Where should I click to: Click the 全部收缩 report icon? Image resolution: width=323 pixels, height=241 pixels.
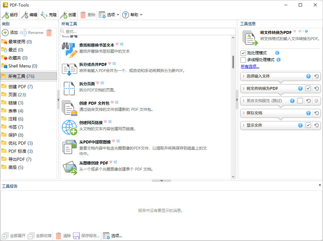coord(31,236)
